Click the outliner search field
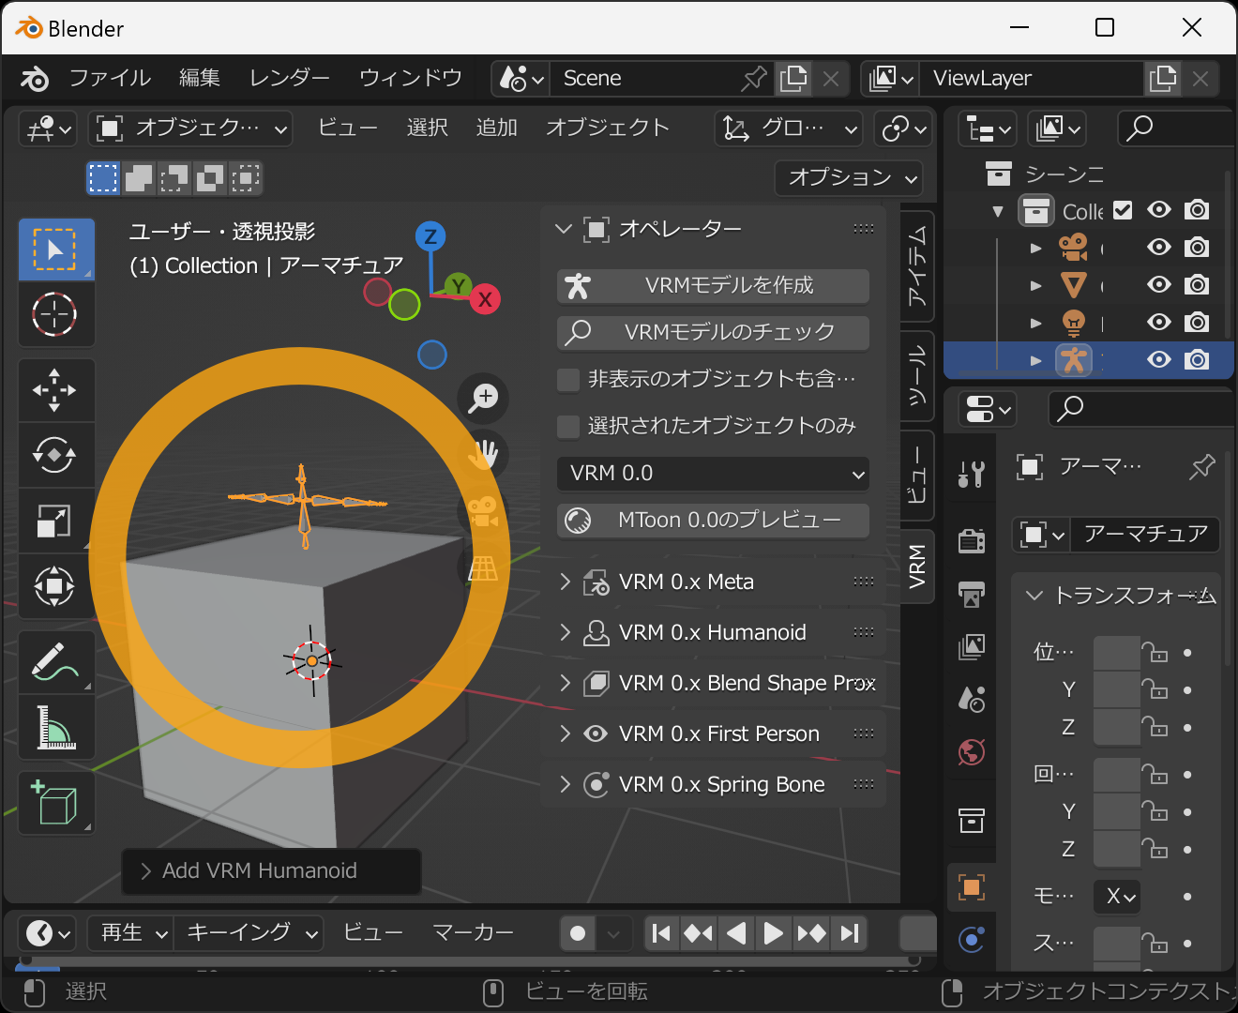 tap(1176, 129)
